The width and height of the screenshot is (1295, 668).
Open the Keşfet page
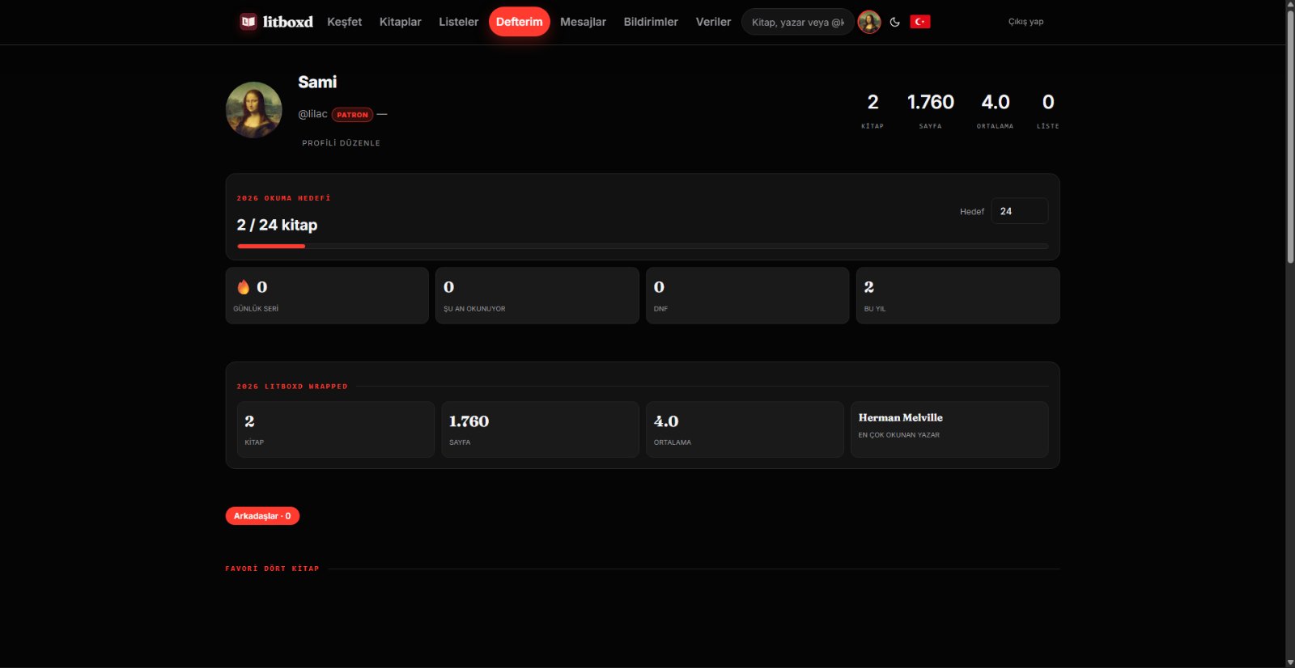(344, 22)
